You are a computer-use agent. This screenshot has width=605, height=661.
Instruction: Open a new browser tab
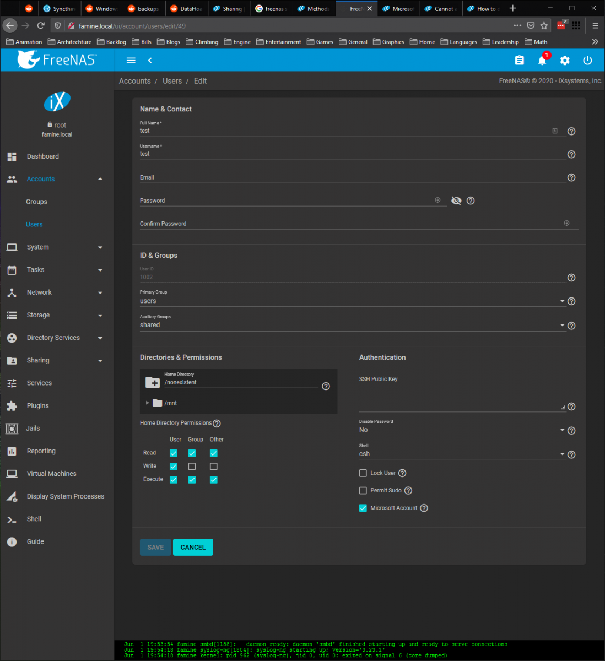point(512,8)
